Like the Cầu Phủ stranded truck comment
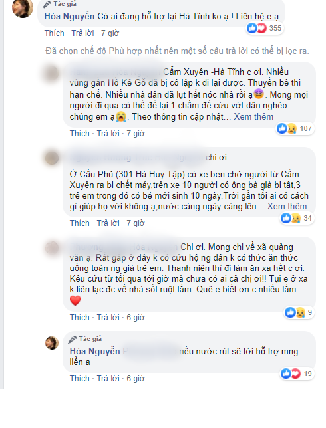This screenshot has height=428, width=326. pos(80,223)
